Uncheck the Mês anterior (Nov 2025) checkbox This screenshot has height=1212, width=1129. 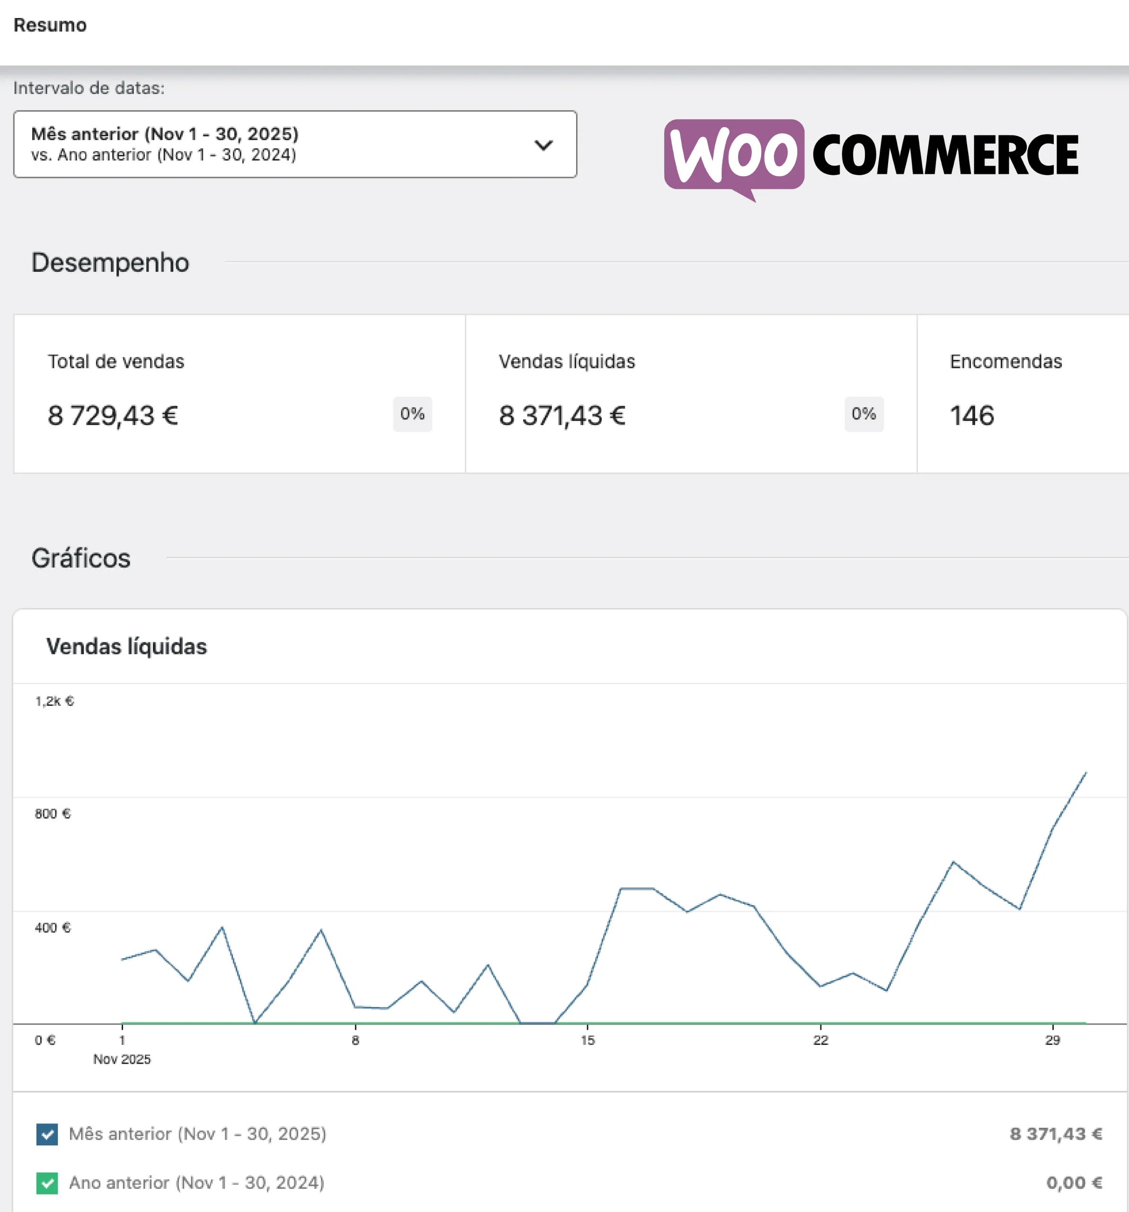click(x=47, y=1134)
